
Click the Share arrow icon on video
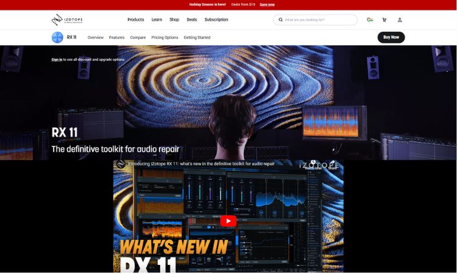332,163
